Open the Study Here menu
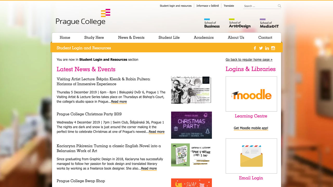The image size is (333, 187). click(94, 37)
